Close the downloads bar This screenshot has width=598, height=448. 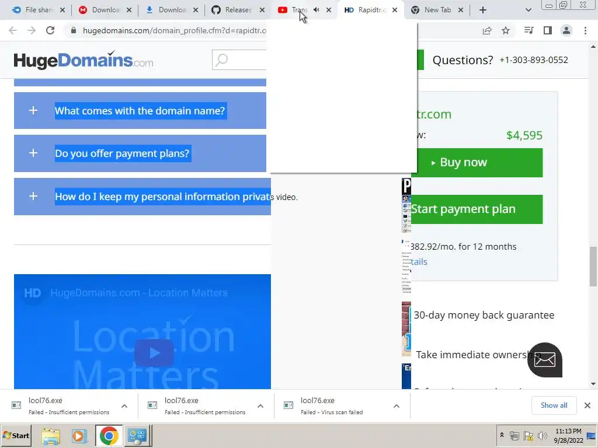coord(587,405)
